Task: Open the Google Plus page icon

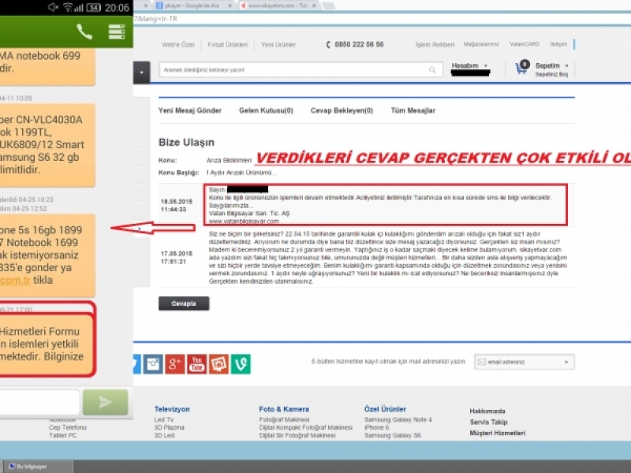Action: tap(175, 363)
